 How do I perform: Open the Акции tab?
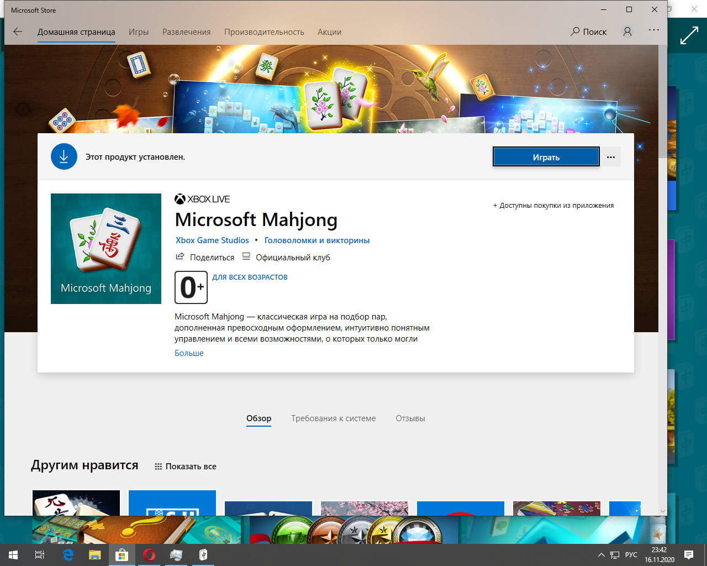329,32
